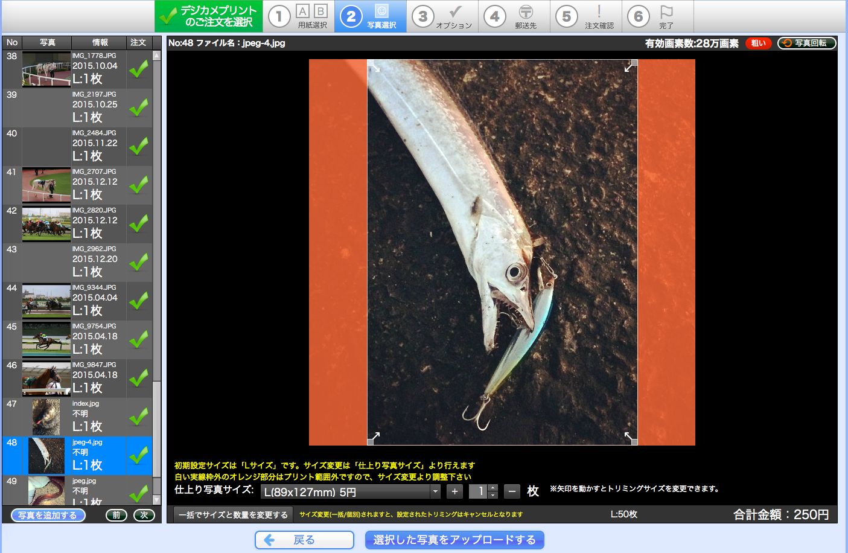Screen dimensions: 848x553
Task: Toggle the green order checkmark for photo 38
Action: [139, 69]
